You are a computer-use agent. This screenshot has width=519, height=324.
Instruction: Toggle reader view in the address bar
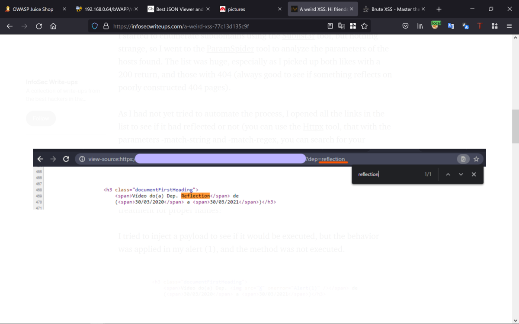[x=330, y=26]
